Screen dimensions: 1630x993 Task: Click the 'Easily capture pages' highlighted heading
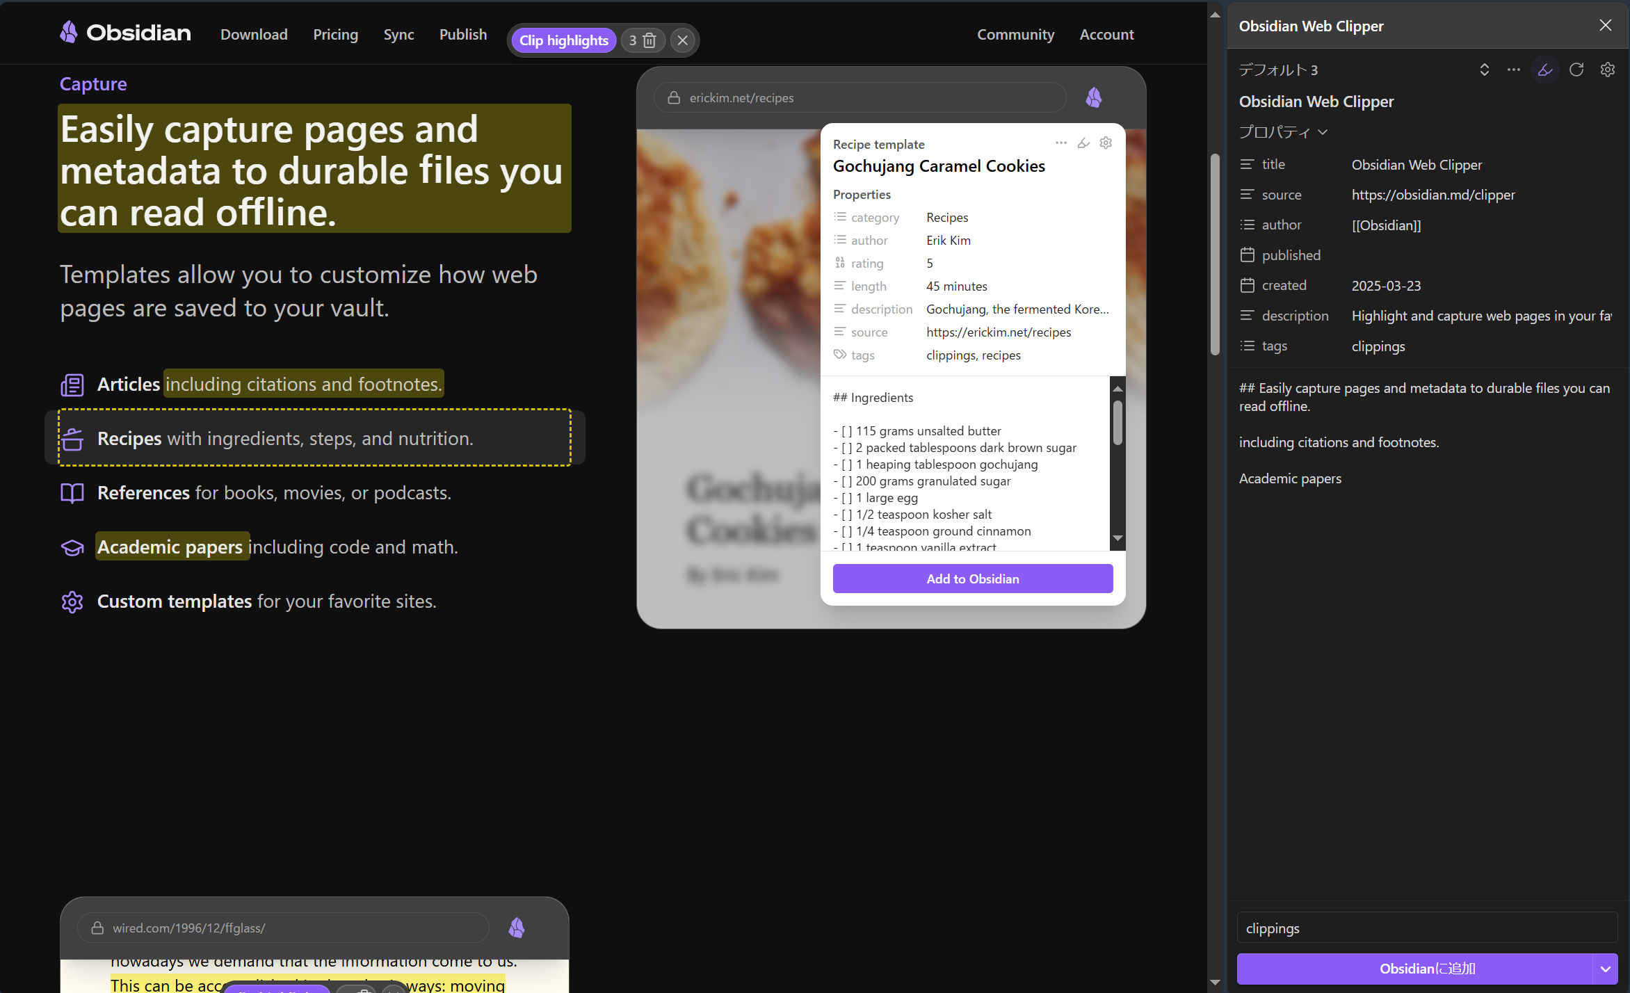pyautogui.click(x=314, y=169)
